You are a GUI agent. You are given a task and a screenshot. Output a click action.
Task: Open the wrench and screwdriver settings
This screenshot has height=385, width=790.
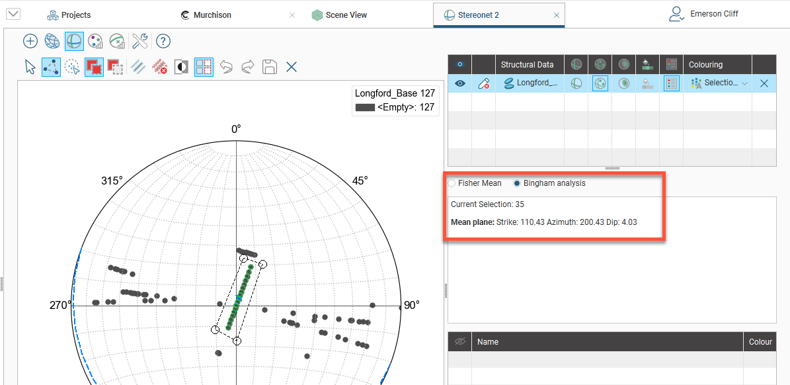click(139, 41)
